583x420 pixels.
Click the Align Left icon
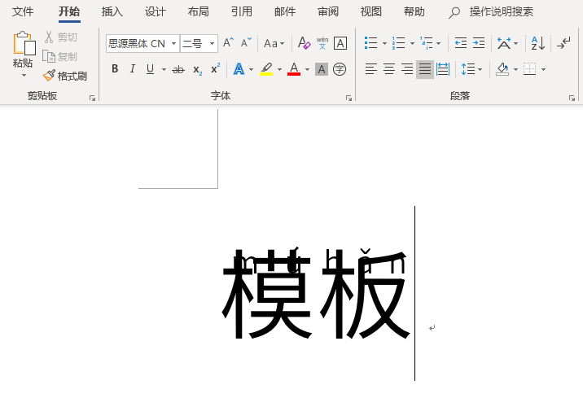371,69
